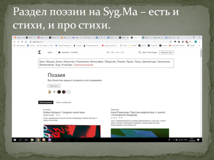Open the Общество category
This screenshot has width=214, height=160.
coord(110,62)
